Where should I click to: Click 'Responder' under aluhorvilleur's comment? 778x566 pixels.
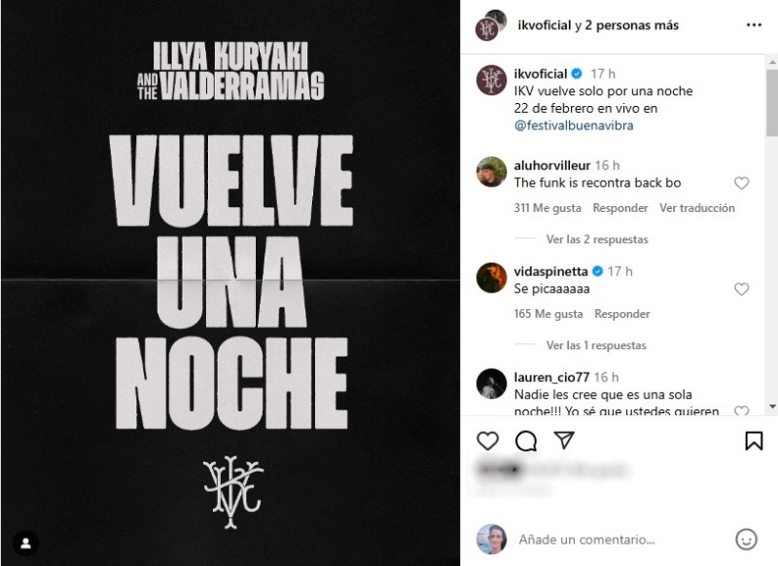tap(620, 208)
